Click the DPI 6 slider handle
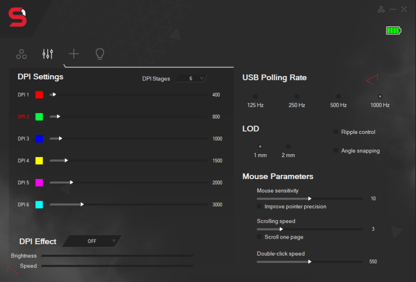The image size is (416, 282). [82, 204]
